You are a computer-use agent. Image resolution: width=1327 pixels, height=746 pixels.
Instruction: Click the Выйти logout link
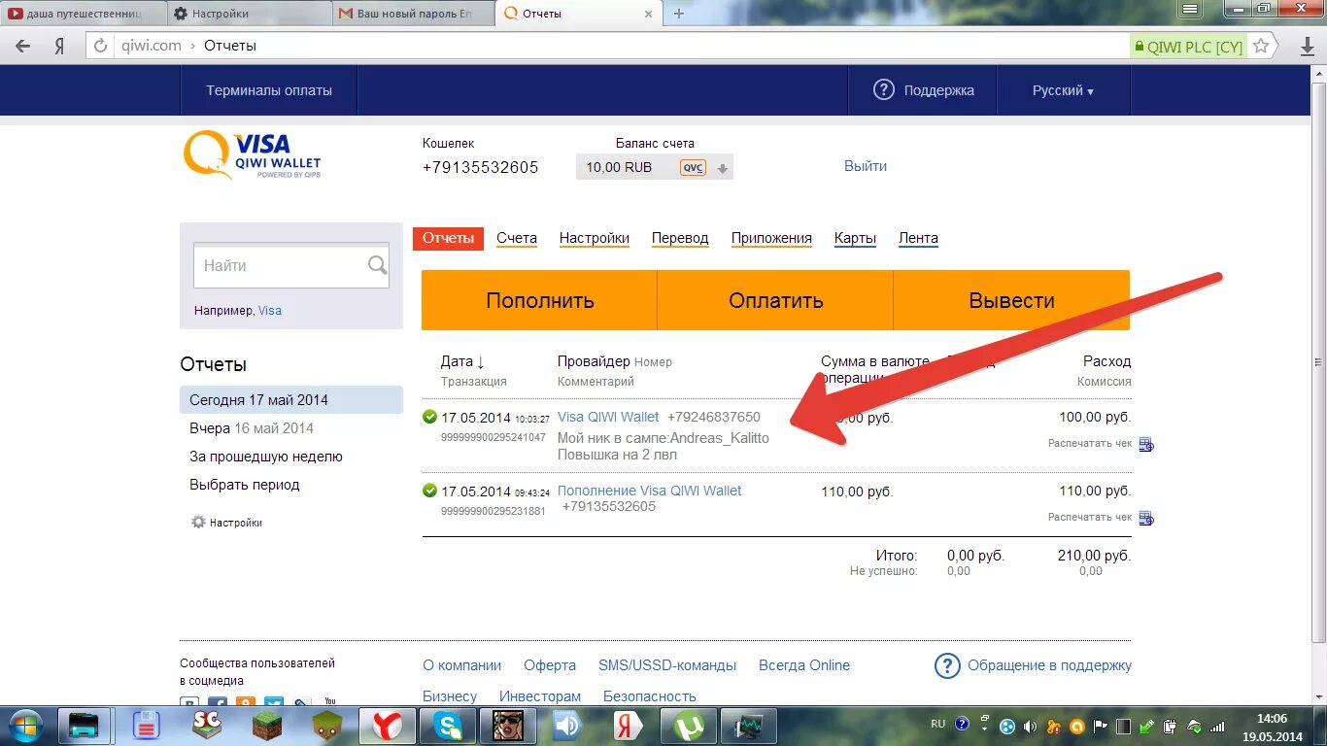tap(866, 166)
